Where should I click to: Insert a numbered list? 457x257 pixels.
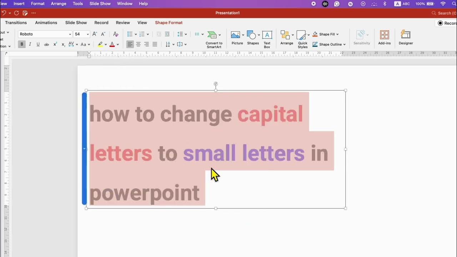142,34
